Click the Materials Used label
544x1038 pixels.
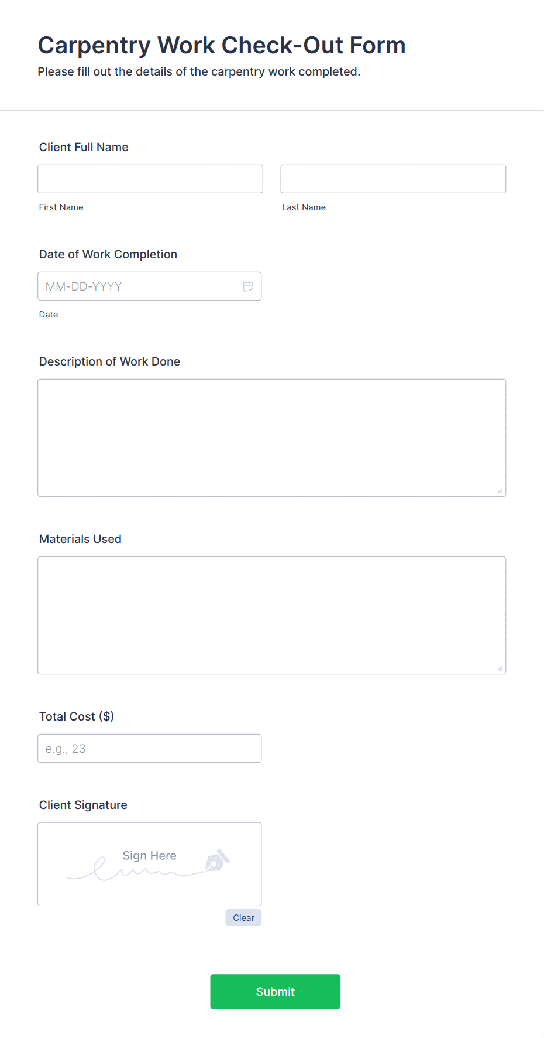tap(80, 539)
